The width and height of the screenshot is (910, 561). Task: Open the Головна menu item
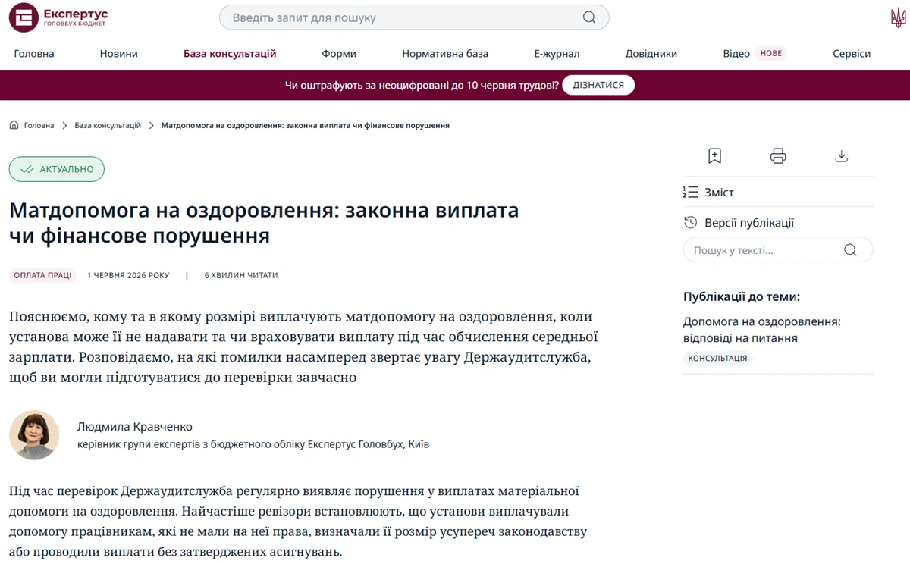pos(34,54)
